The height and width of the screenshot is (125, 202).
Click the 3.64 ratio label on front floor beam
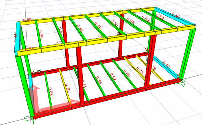pos(42,112)
